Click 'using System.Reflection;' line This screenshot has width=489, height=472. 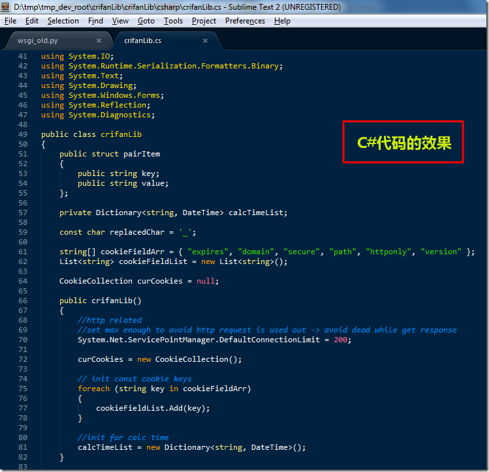(96, 105)
